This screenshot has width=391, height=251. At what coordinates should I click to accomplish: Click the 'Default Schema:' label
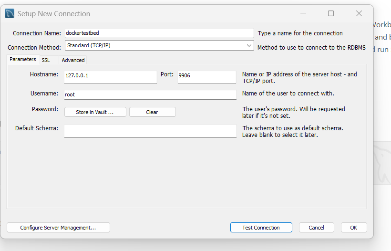coord(37,128)
